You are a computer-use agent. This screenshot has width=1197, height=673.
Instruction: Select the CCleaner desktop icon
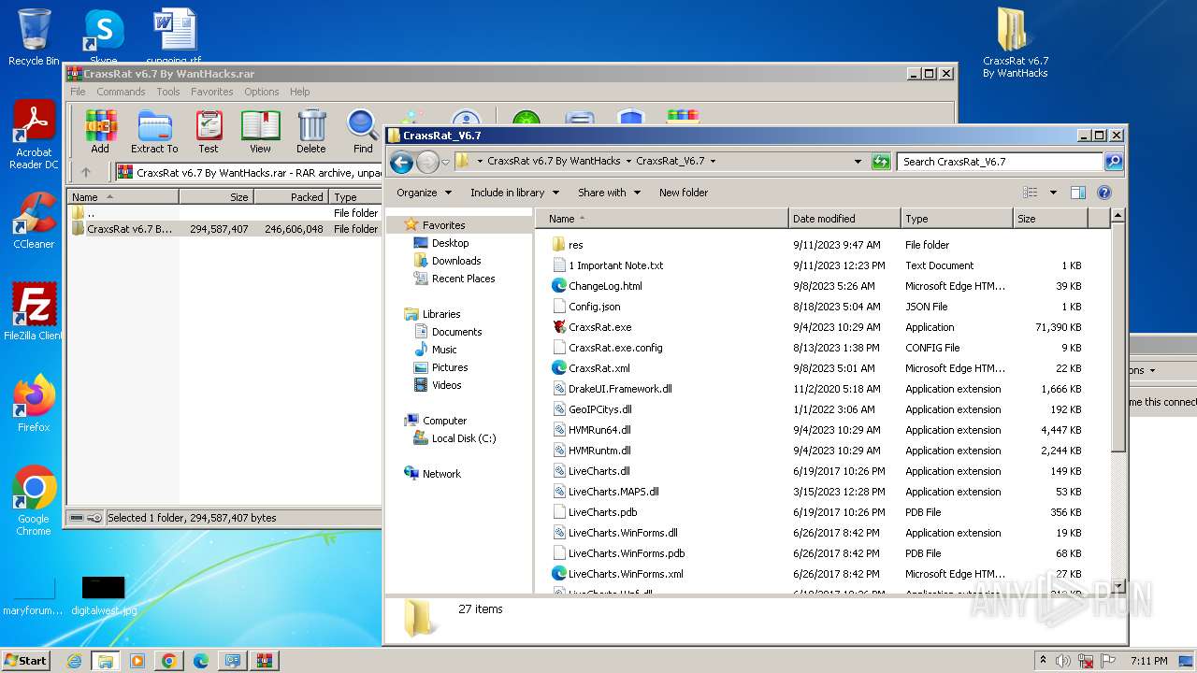tap(34, 222)
